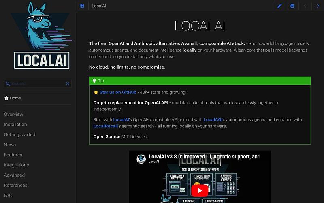Click the green Tip header bar
Viewport: 324px width, 203px height.
pos(200,81)
